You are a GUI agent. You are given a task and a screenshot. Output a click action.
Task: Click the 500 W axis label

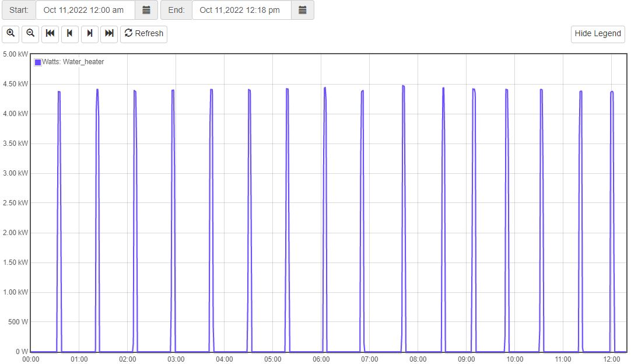(18, 322)
